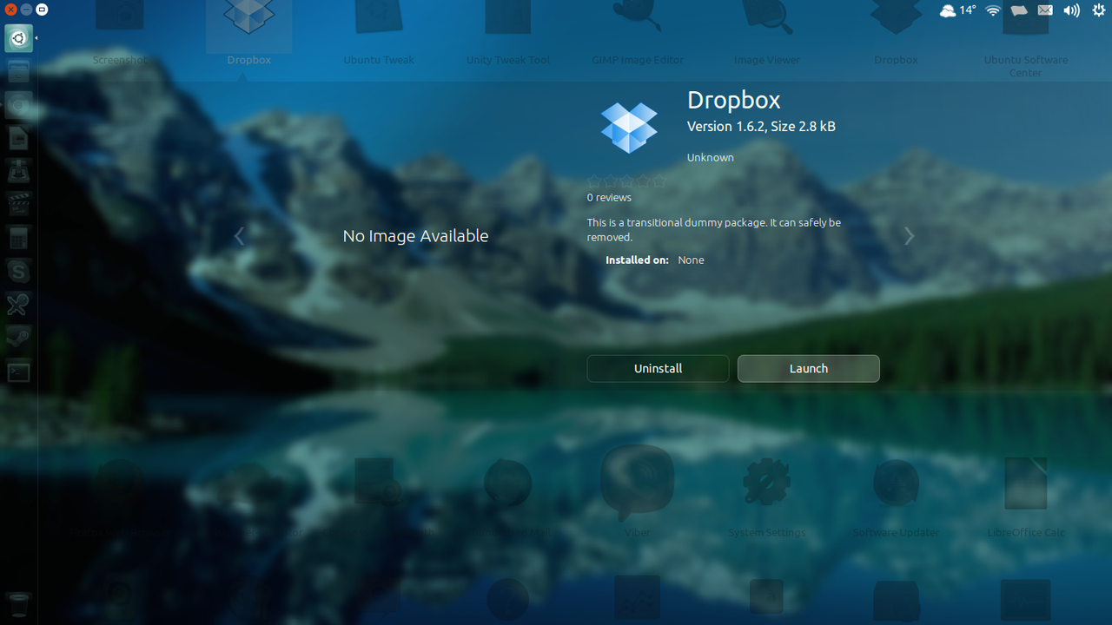Select the dimmed Ubuntu Tweak app

coord(379,33)
